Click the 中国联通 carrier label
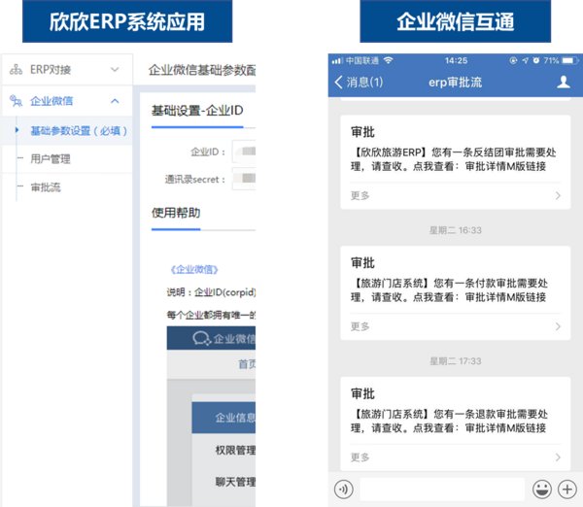Viewport: 583px width, 507px height. click(362, 60)
